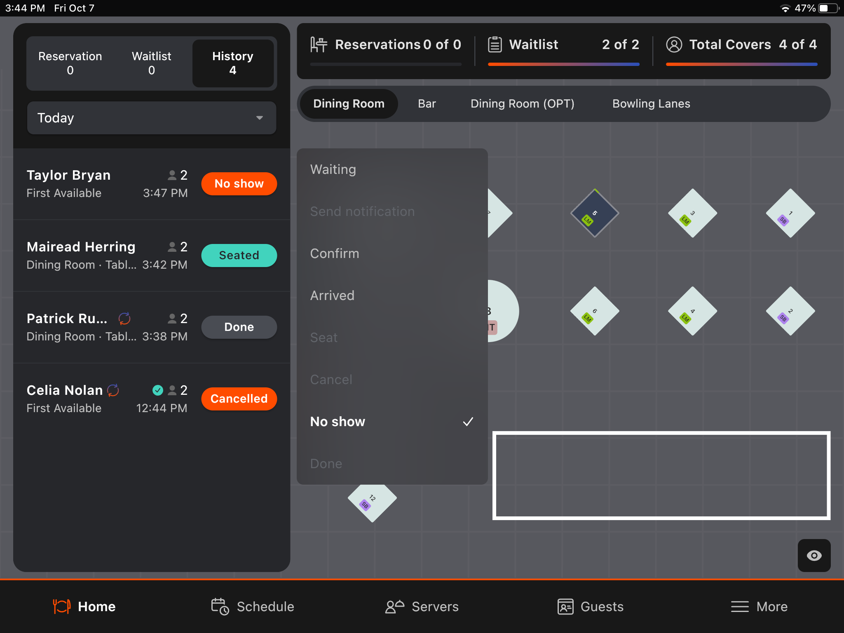The height and width of the screenshot is (633, 844).
Task: Open Mairead Herring's Seated status dropdown
Action: tap(239, 256)
